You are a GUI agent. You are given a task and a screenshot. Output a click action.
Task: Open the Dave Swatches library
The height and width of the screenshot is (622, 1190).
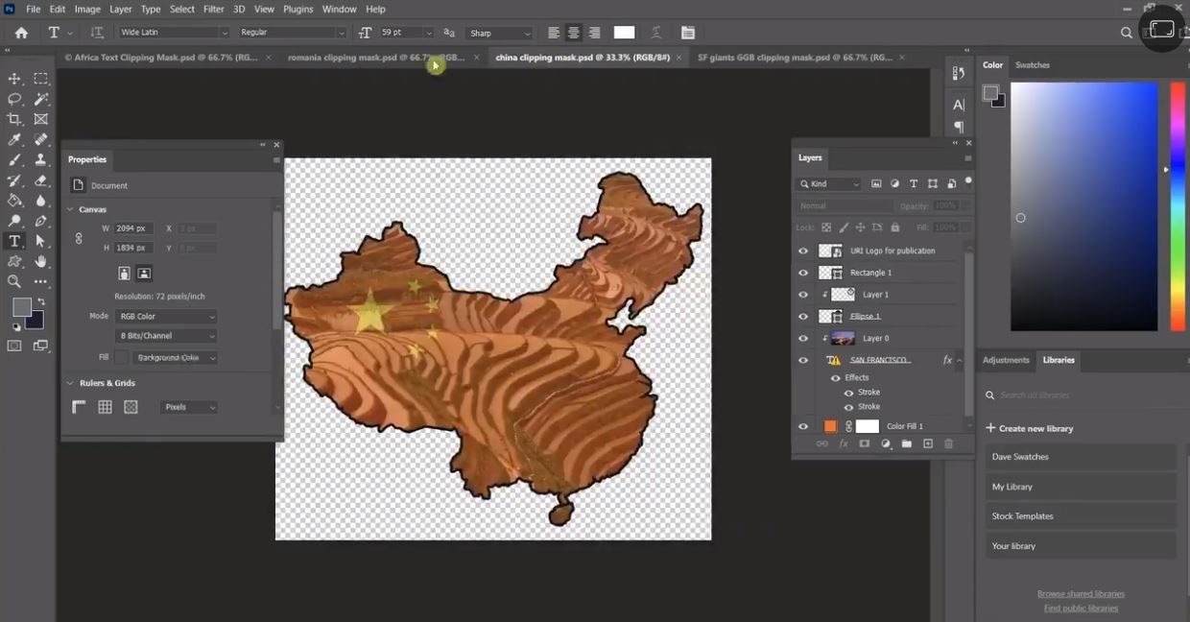pyautogui.click(x=1081, y=457)
